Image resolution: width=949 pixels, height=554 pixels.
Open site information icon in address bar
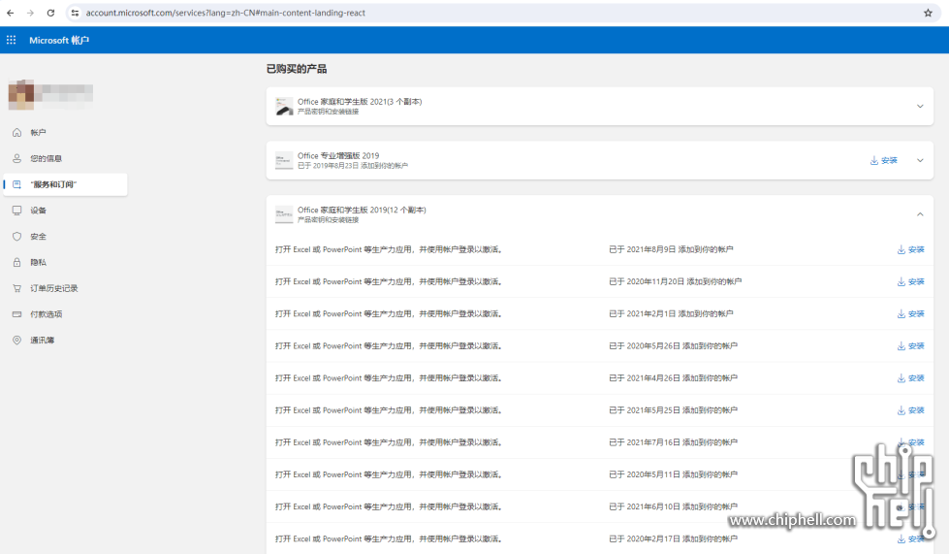coord(75,13)
